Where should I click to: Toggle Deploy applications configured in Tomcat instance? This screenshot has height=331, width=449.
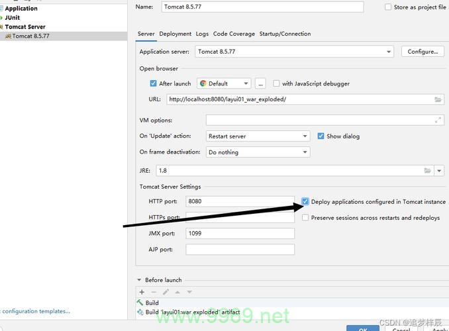(x=305, y=201)
